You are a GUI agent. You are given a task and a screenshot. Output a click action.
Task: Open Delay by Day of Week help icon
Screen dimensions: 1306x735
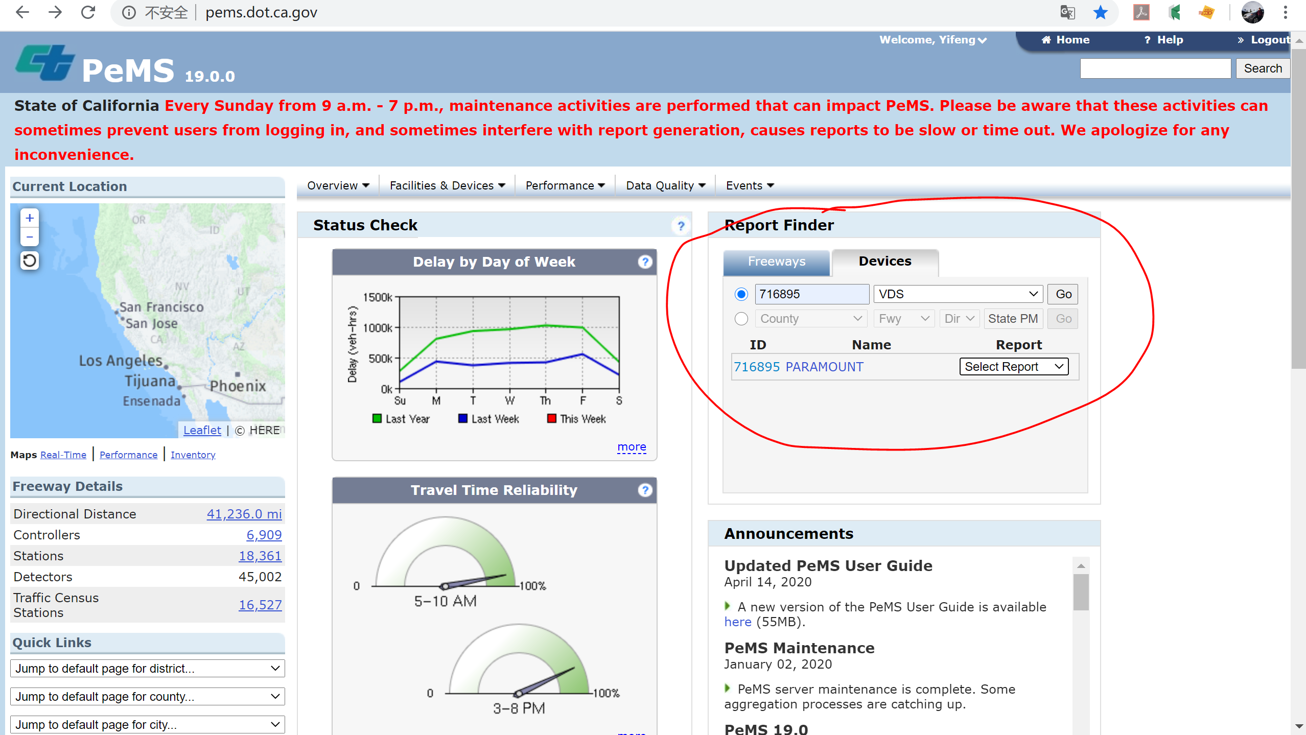645,262
